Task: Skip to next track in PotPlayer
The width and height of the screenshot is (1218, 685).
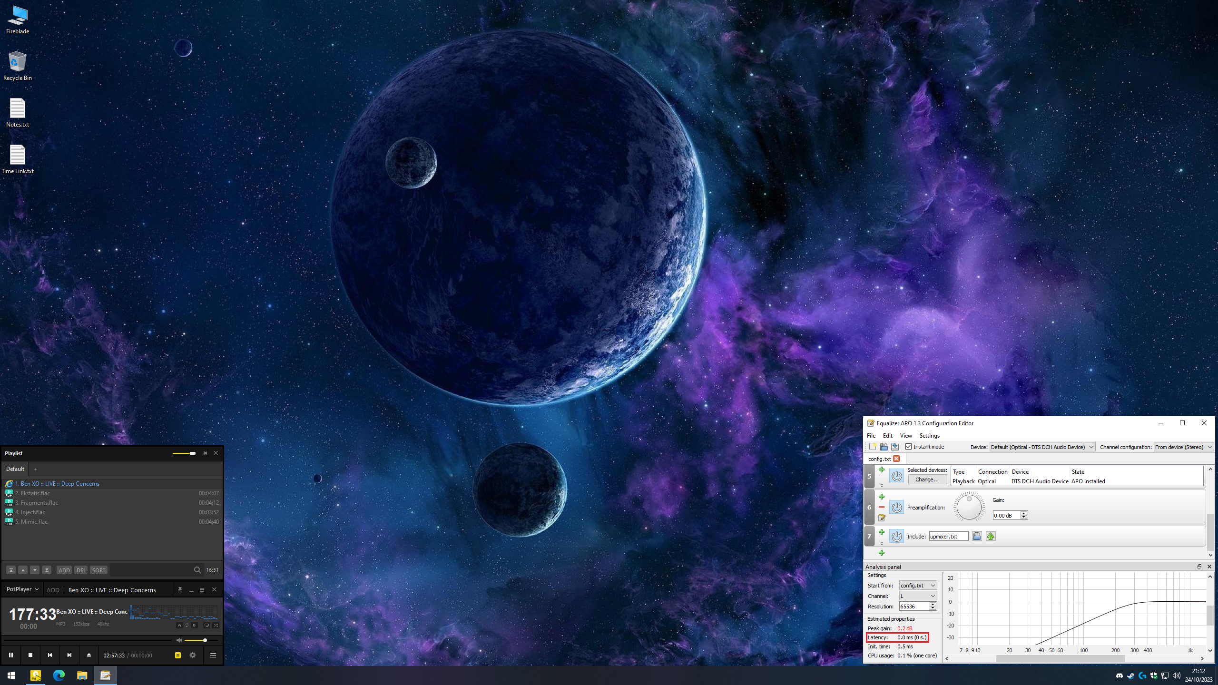Action: click(69, 655)
